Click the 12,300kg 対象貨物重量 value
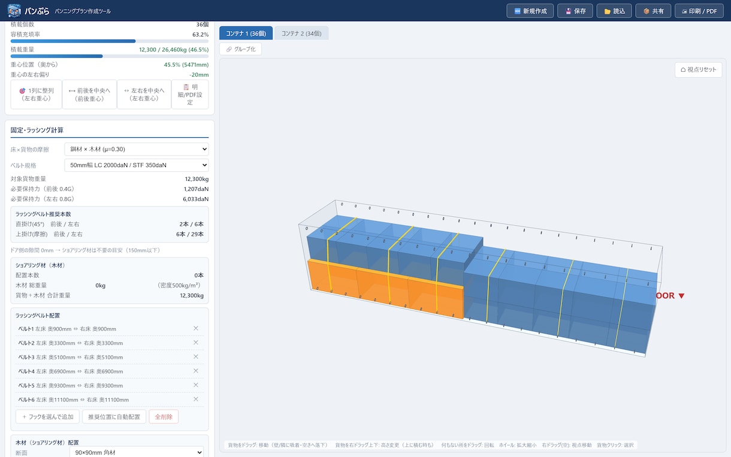The height and width of the screenshot is (457, 731). (197, 178)
